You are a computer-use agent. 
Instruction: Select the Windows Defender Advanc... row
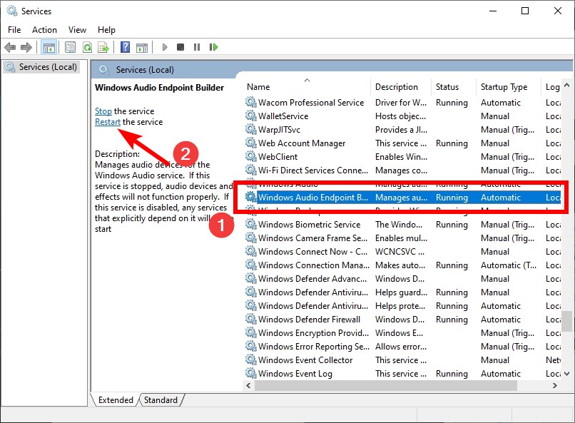coord(402,279)
